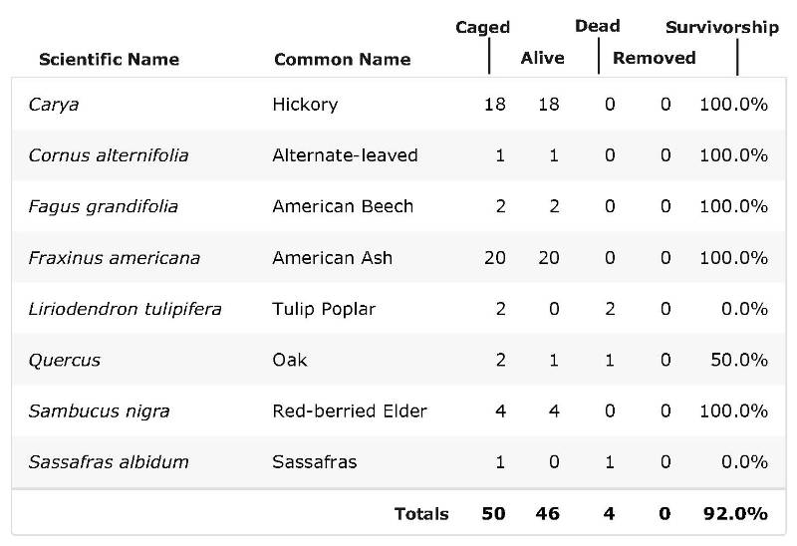This screenshot has height=546, width=797.
Task: Select the Fagus grandifolia entry
Action: tap(104, 206)
